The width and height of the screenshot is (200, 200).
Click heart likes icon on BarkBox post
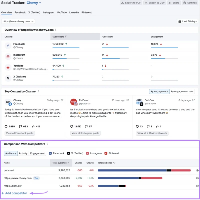137,126
